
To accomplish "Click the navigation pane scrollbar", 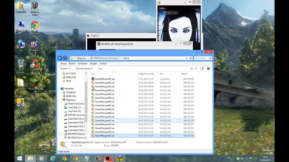I will pyautogui.click(x=86, y=102).
